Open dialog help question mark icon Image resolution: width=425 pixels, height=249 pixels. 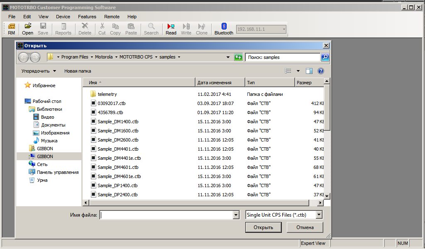tap(321, 71)
